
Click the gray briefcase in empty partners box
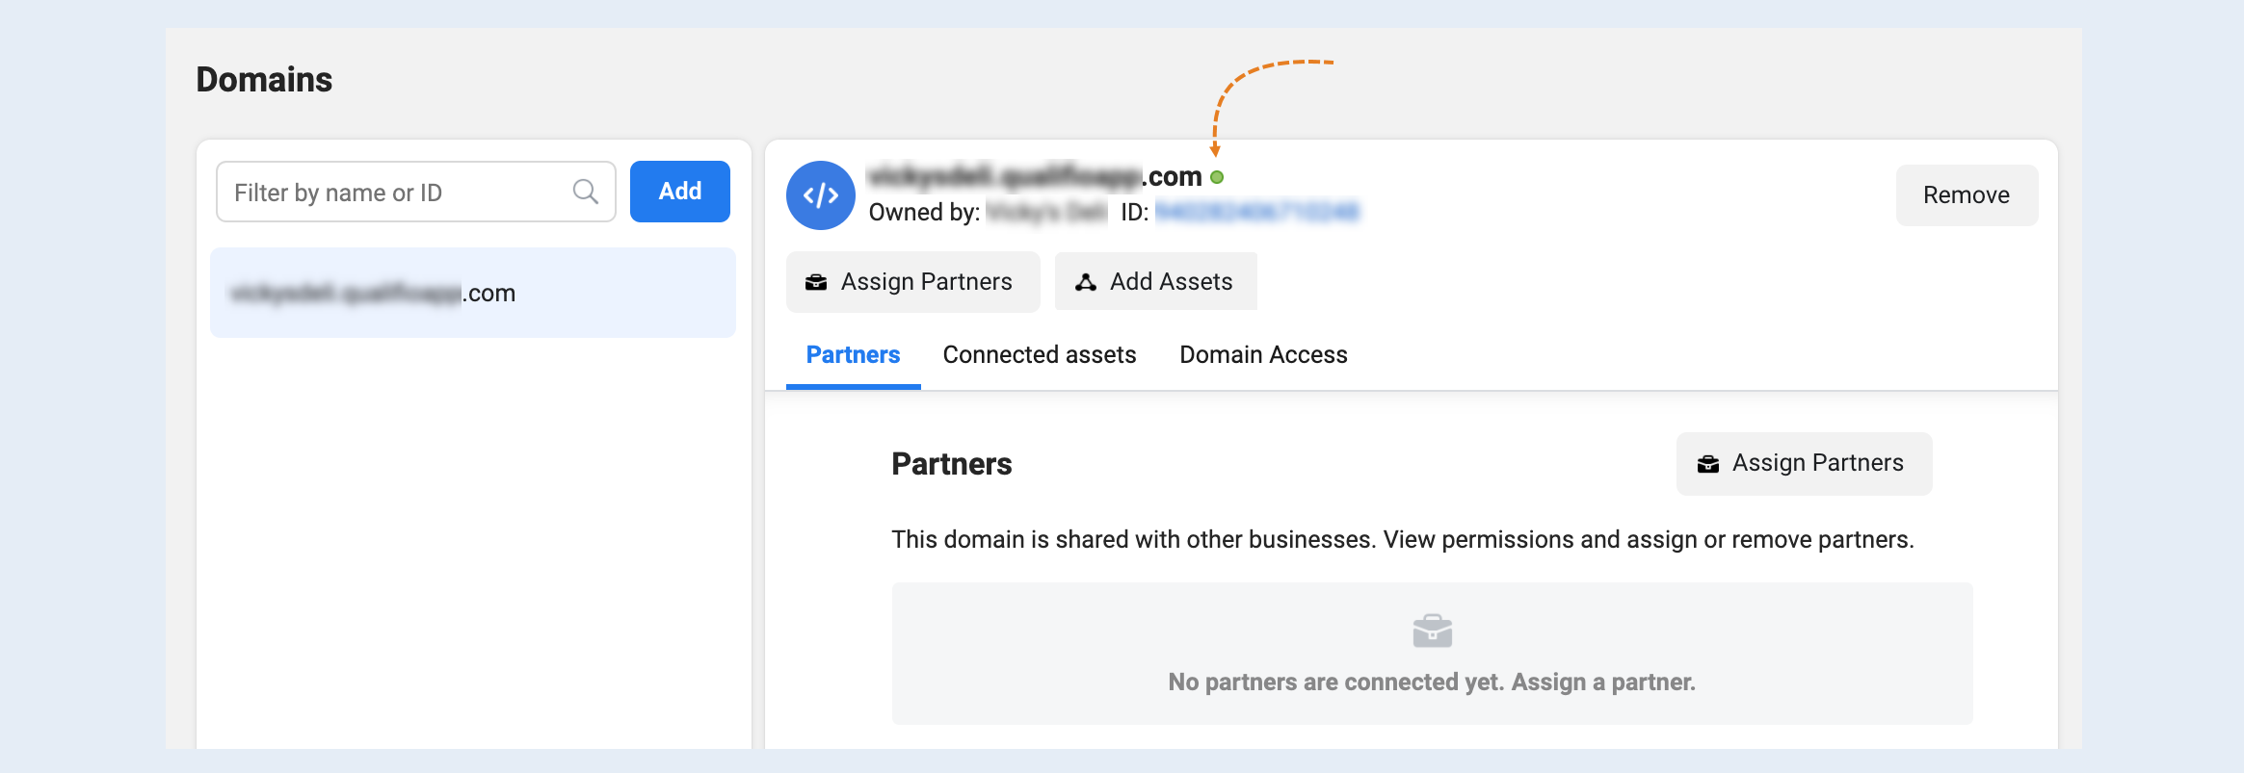[x=1433, y=631]
